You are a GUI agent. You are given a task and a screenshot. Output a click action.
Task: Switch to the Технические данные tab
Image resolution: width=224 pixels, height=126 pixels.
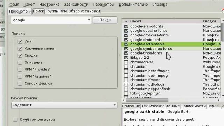click(x=161, y=106)
